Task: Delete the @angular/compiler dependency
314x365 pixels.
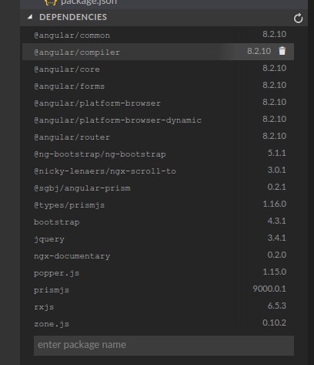Action: [282, 51]
